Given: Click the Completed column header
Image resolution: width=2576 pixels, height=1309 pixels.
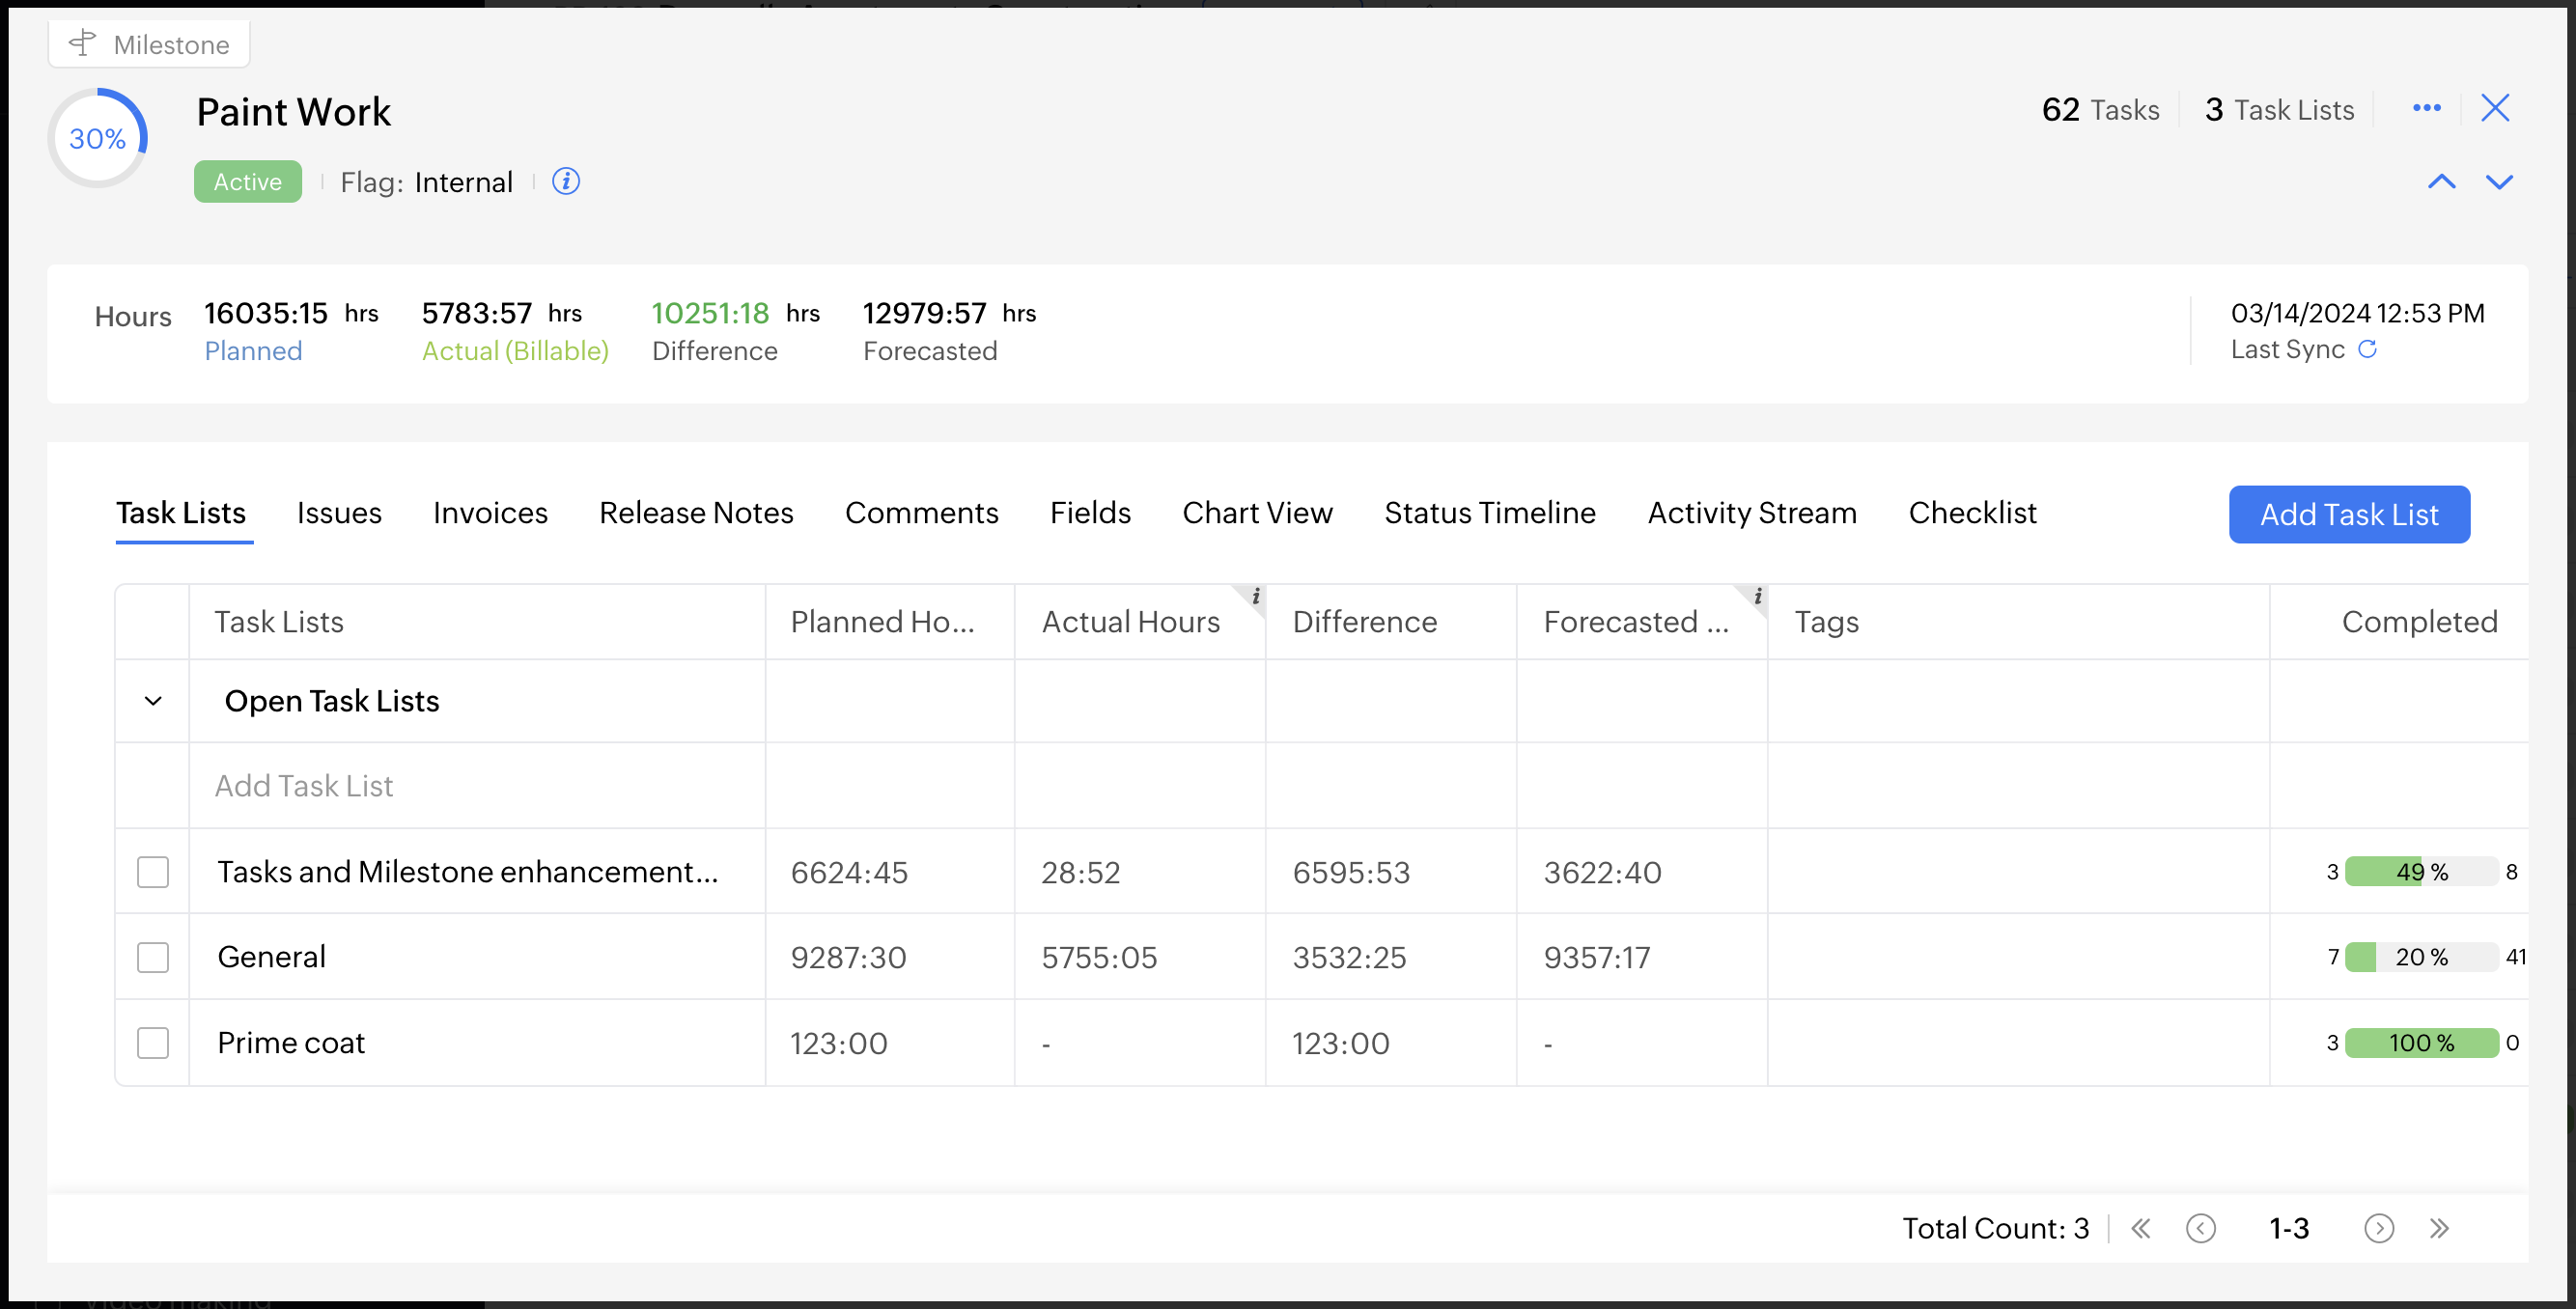Looking at the screenshot, I should pyautogui.click(x=2400, y=622).
